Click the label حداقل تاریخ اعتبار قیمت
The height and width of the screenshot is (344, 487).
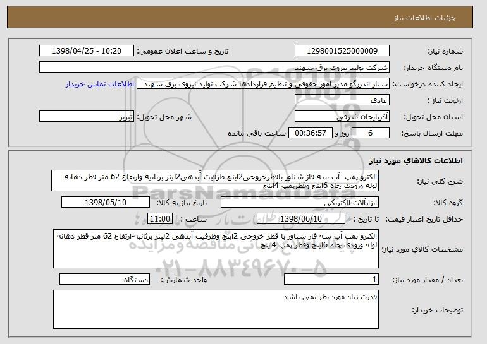pos(424,220)
